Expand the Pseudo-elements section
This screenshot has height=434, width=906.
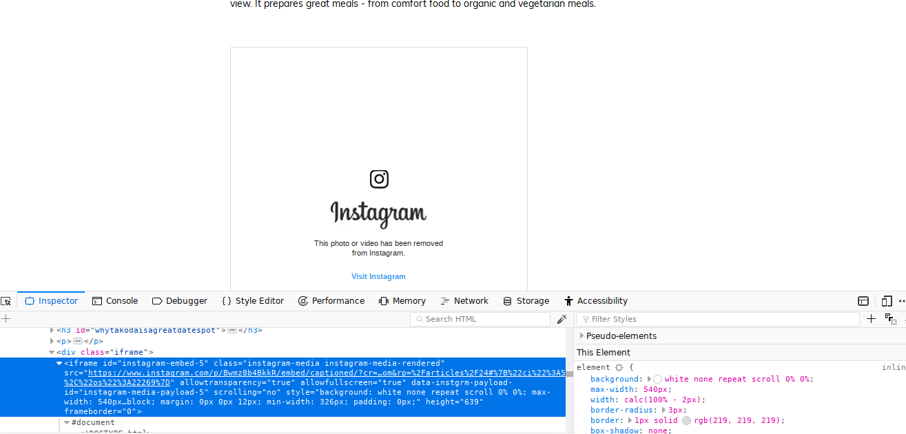pyautogui.click(x=581, y=336)
